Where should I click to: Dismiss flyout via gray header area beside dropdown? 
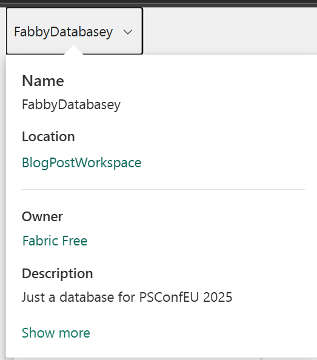pos(230,31)
